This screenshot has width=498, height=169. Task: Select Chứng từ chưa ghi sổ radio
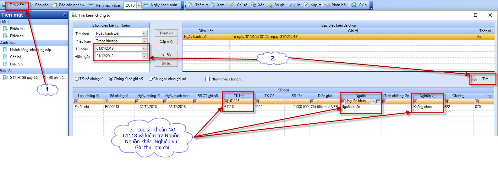click(150, 79)
